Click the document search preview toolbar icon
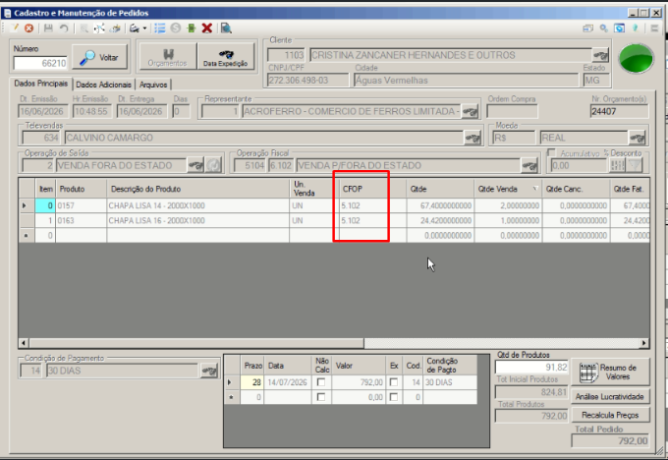Image resolution: width=668 pixels, height=460 pixels. [x=226, y=29]
